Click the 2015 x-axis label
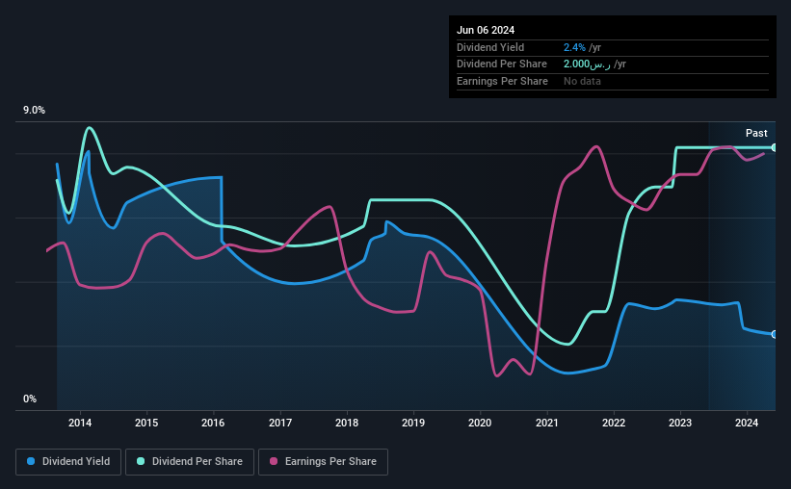 click(146, 423)
